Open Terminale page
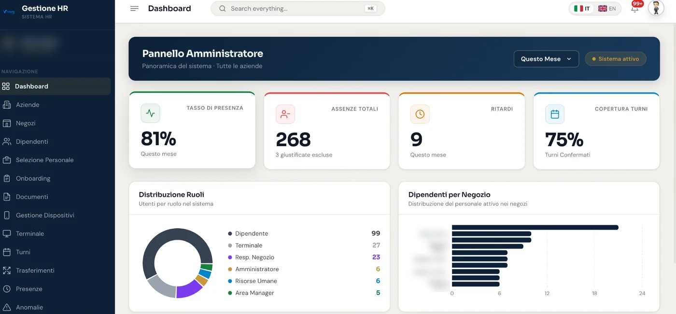676x314 pixels. coord(56,233)
